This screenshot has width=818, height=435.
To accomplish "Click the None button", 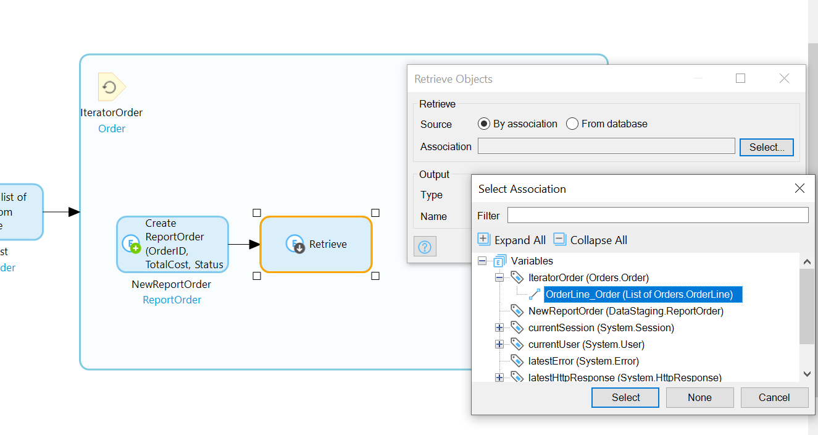I will (x=699, y=397).
